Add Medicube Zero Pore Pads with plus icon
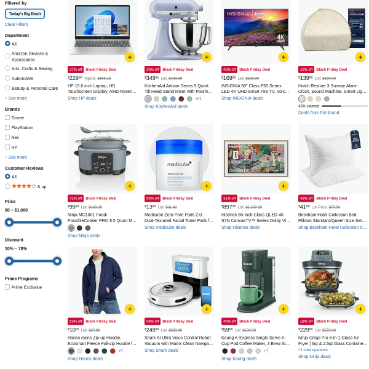 click(x=207, y=186)
